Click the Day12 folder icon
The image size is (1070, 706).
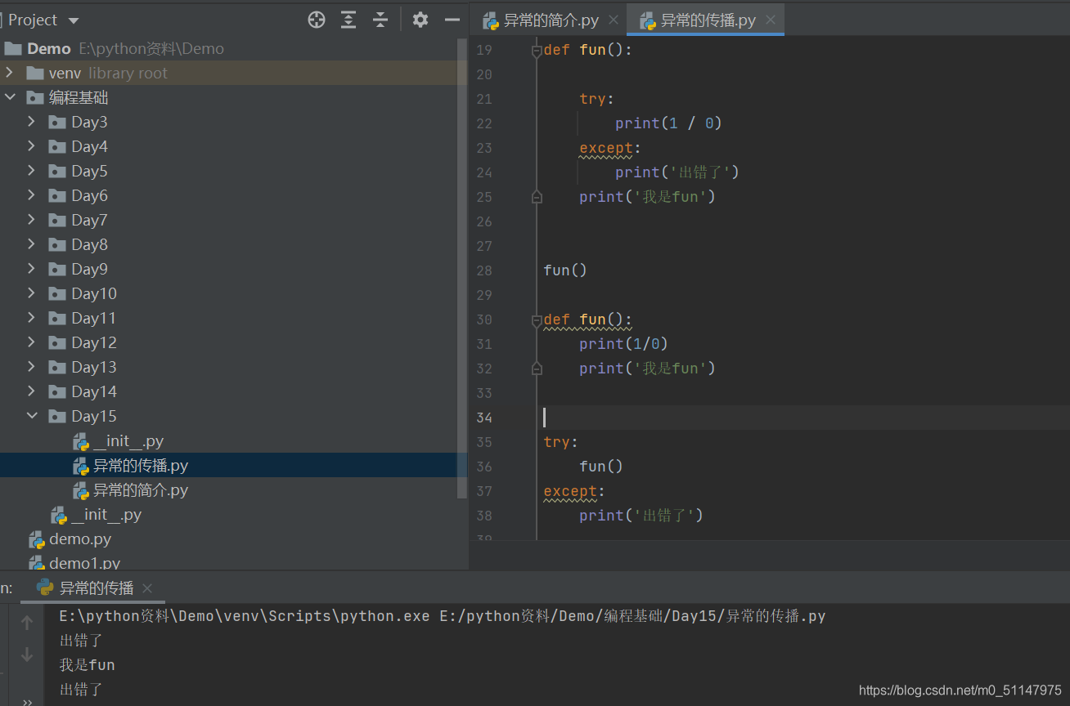[x=56, y=342]
